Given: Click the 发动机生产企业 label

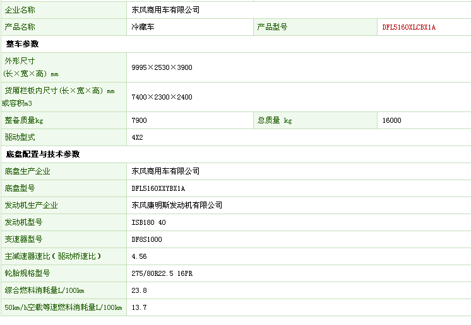Looking at the screenshot, I should tap(31, 205).
